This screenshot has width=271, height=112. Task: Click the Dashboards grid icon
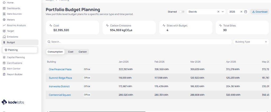[x=4, y=8]
